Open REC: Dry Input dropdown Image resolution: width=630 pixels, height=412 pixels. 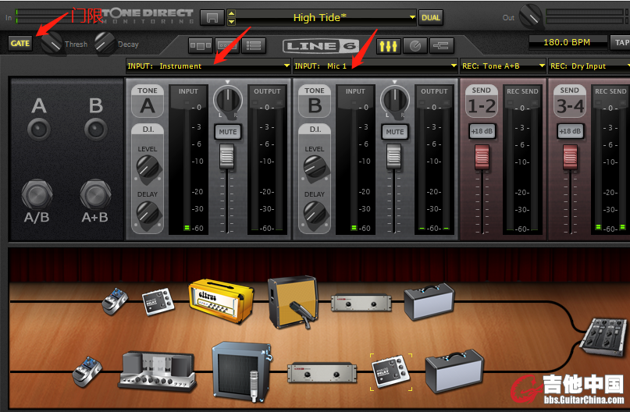coord(589,66)
